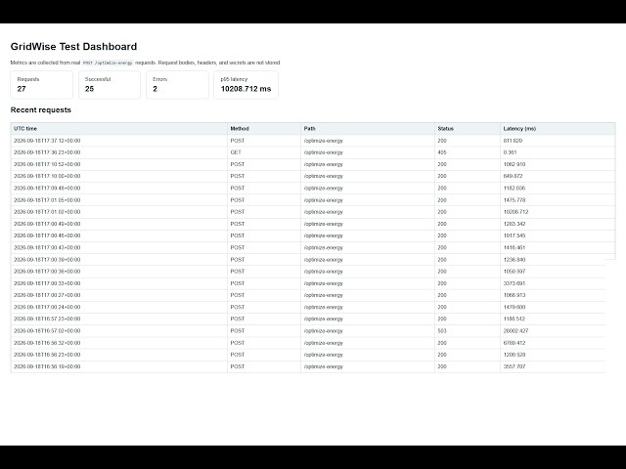Click the /optimize-energy path in the 405 status row
The height and width of the screenshot is (469, 626).
tap(324, 152)
